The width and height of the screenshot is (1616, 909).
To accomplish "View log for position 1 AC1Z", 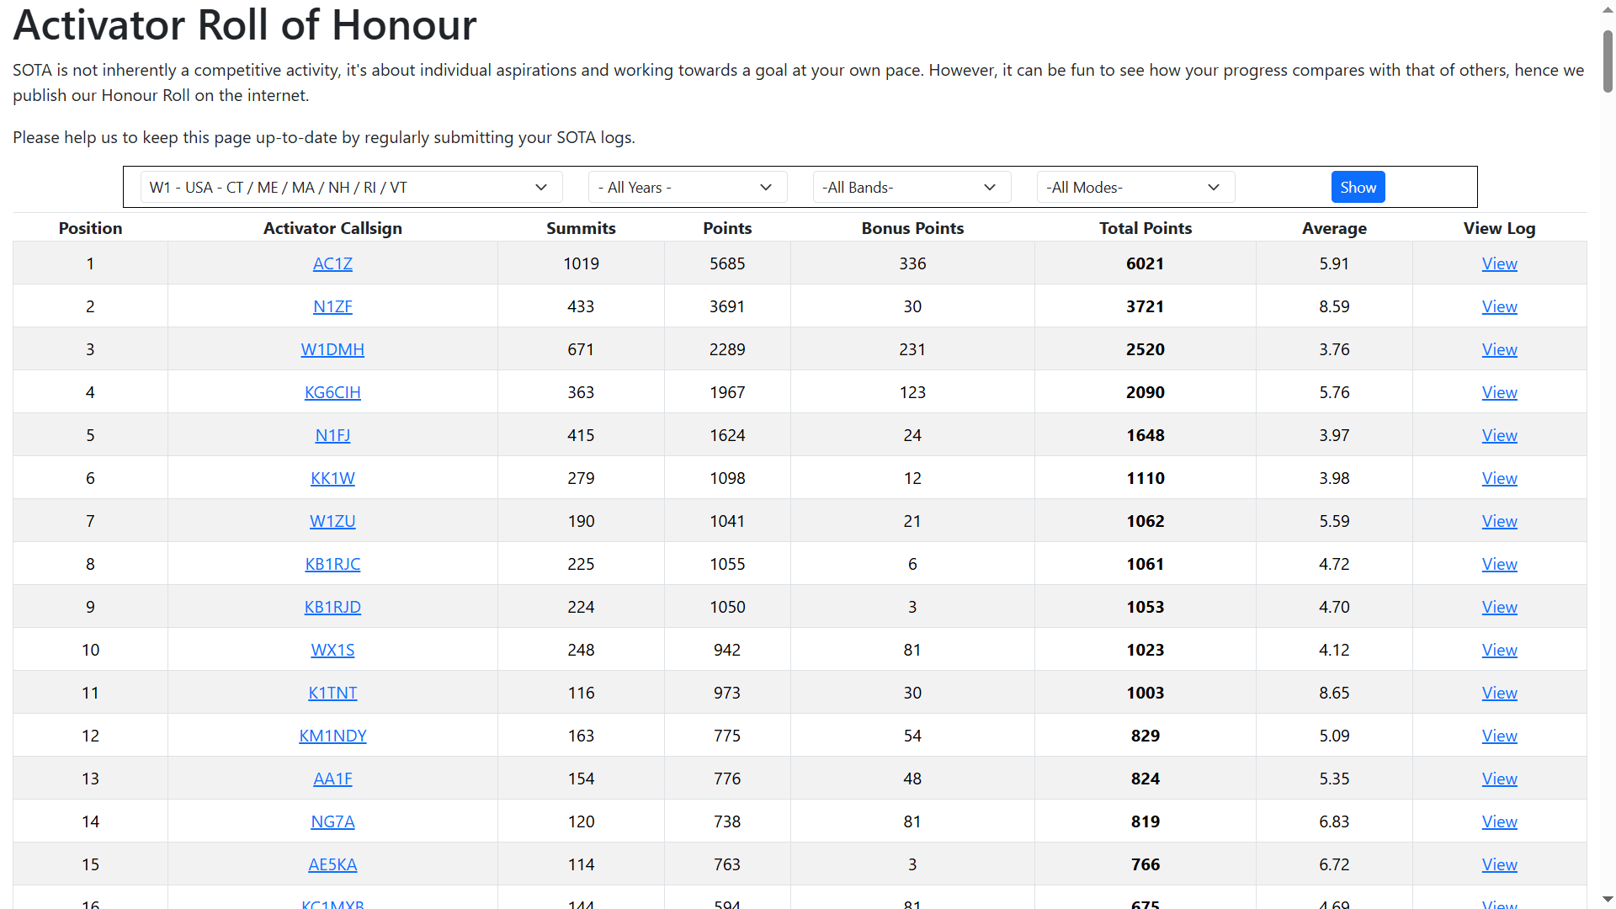I will point(1499,263).
